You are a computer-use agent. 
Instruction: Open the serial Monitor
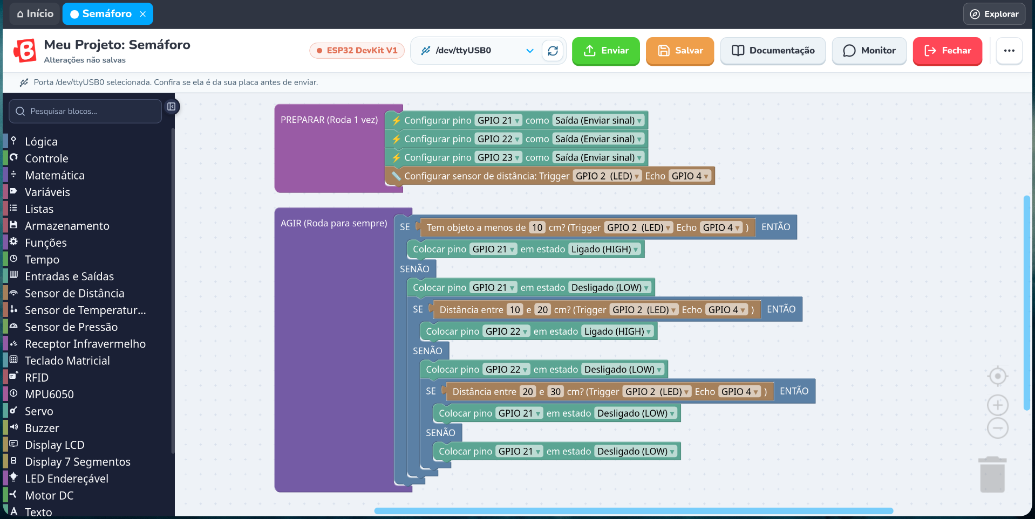pos(869,51)
